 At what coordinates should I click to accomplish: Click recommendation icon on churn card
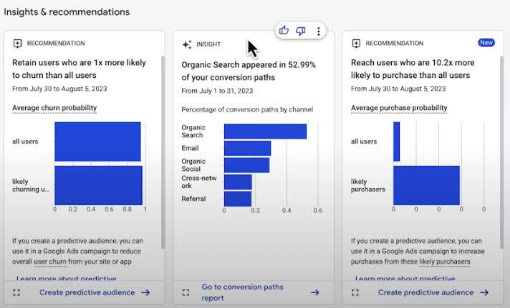point(17,44)
